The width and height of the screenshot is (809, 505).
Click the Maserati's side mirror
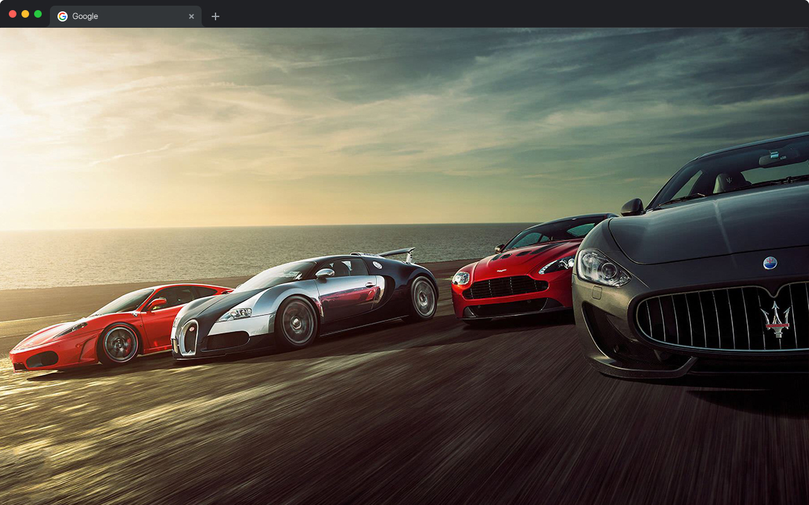632,206
